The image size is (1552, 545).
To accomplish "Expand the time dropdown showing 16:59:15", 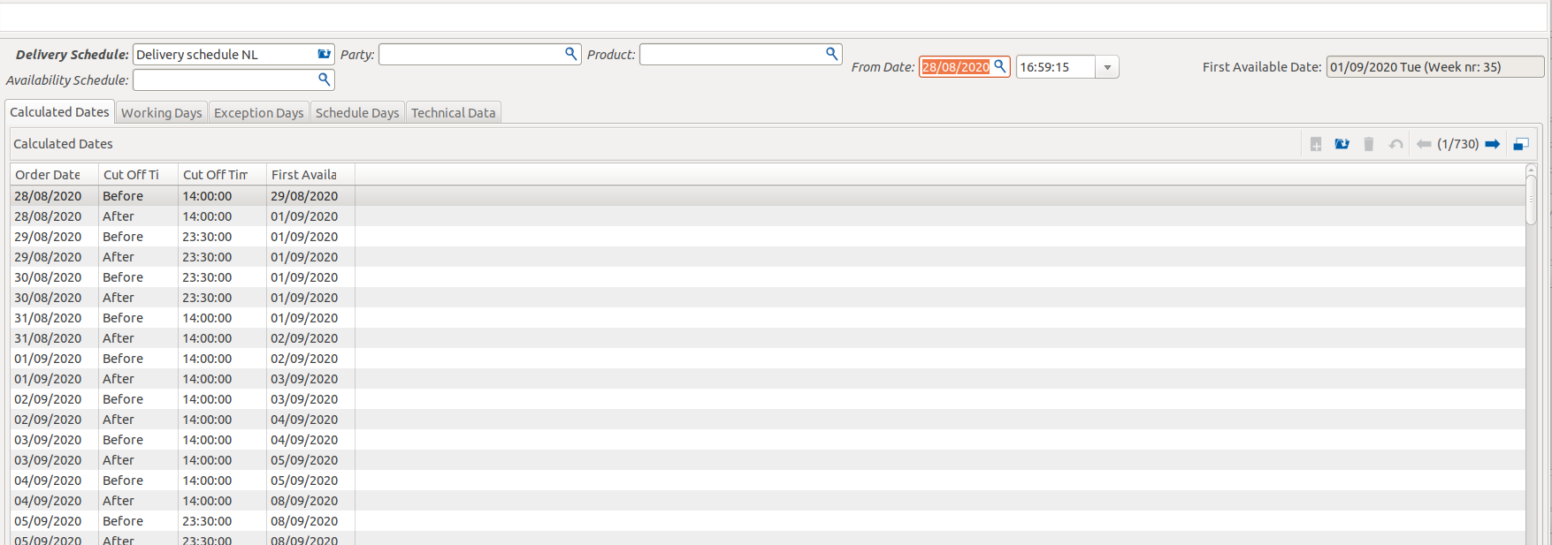I will point(1107,67).
